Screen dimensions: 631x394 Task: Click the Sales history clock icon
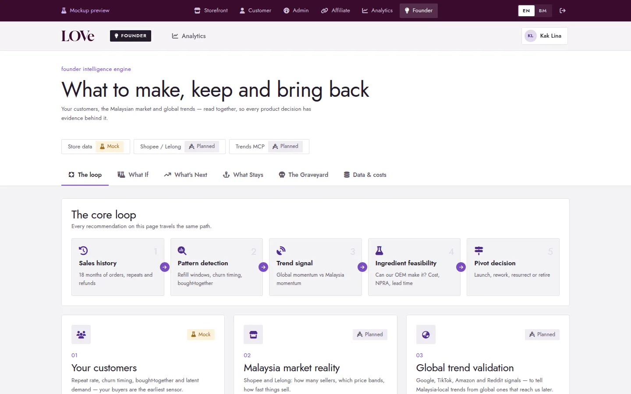[83, 250]
